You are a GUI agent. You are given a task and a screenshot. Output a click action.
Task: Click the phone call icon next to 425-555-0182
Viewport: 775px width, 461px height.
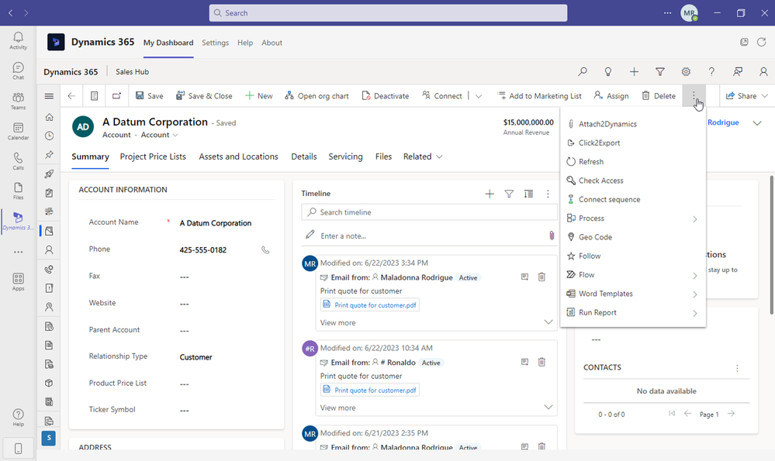pyautogui.click(x=265, y=250)
